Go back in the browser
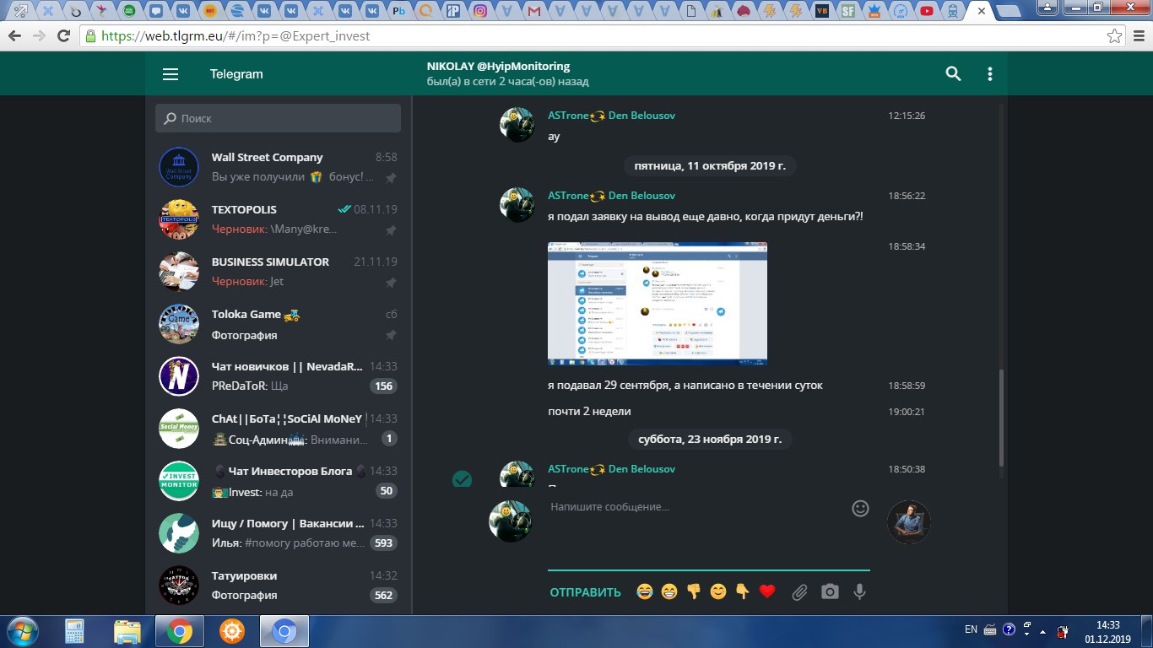The width and height of the screenshot is (1153, 648). coord(14,36)
